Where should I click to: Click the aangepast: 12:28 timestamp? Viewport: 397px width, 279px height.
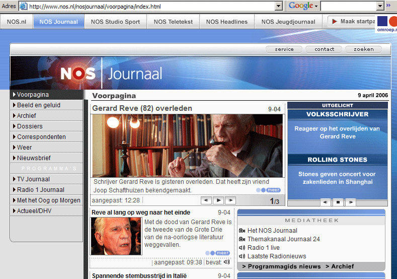[116, 200]
